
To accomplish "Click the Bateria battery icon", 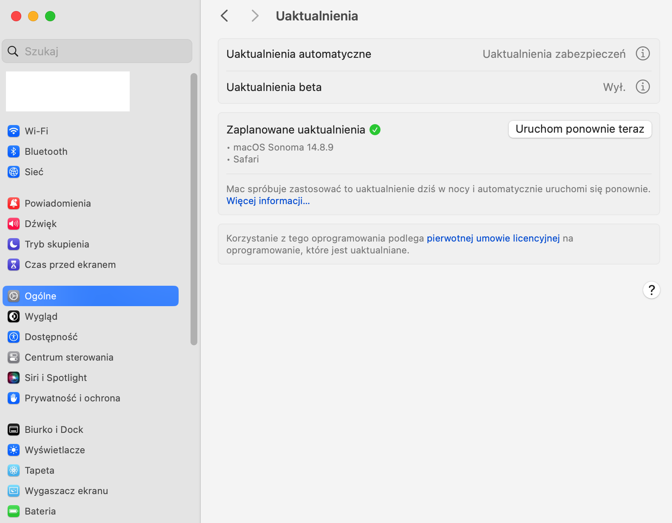I will point(14,511).
